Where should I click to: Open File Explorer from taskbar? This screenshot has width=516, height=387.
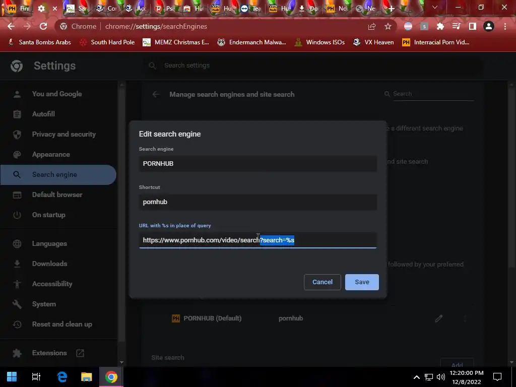coord(87,377)
